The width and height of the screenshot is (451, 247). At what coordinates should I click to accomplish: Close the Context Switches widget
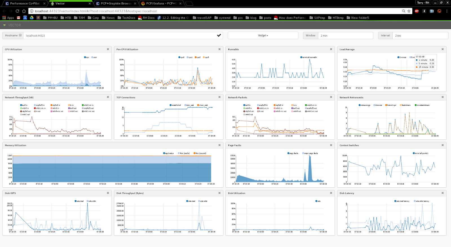pos(443,145)
